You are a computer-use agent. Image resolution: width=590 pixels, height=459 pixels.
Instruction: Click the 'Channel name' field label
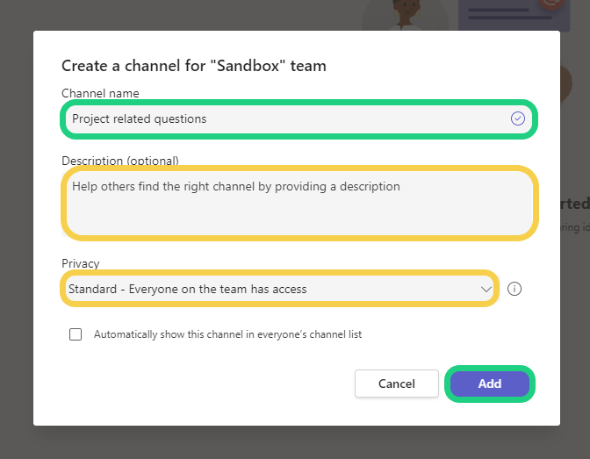click(x=100, y=93)
